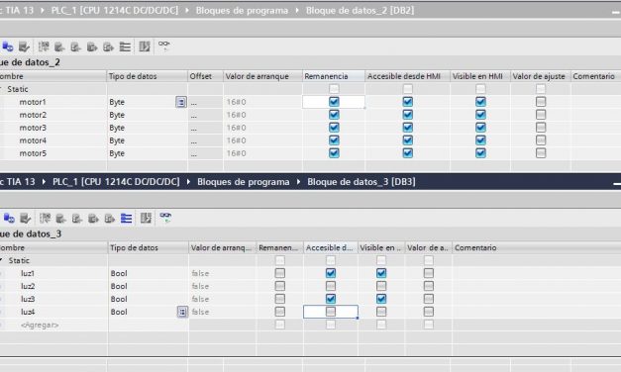Image resolution: width=621 pixels, height=372 pixels.
Task: Click Tipo de datos column header in DB3
Action: [x=149, y=247]
